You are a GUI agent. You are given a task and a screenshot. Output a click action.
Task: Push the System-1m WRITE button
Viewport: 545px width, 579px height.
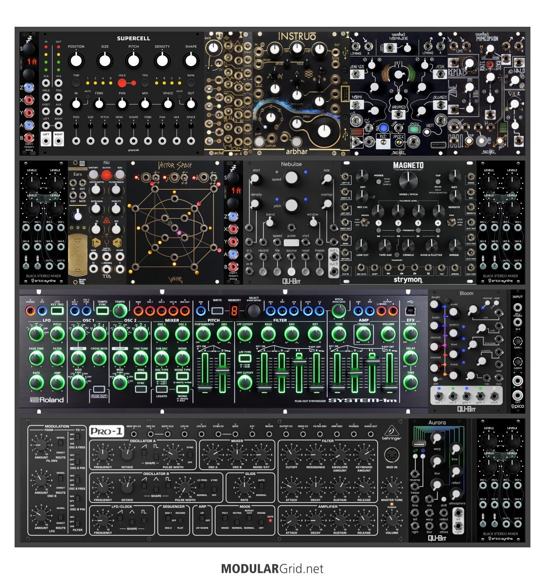click(x=217, y=311)
